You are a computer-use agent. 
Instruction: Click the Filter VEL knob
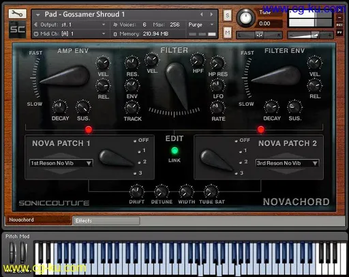pyautogui.click(x=151, y=60)
